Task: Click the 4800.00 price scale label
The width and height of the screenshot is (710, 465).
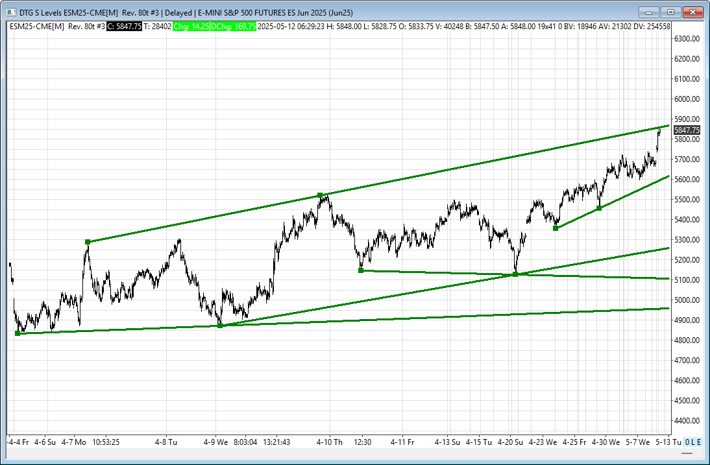Action: 687,340
